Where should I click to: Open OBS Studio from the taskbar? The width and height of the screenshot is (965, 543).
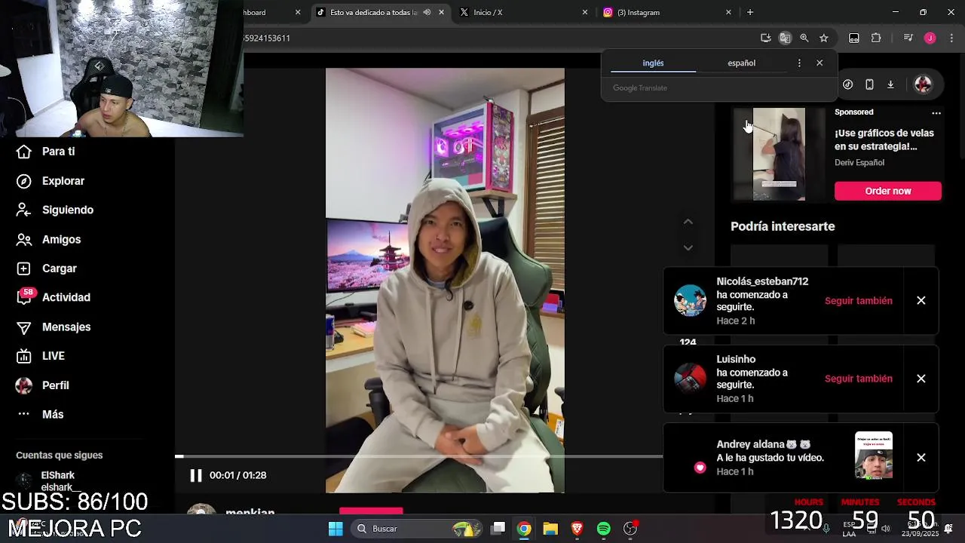630,529
